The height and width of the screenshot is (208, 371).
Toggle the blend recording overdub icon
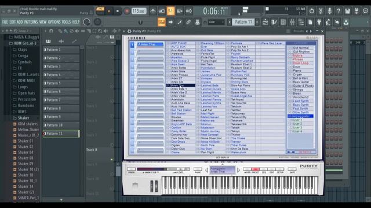(180, 11)
